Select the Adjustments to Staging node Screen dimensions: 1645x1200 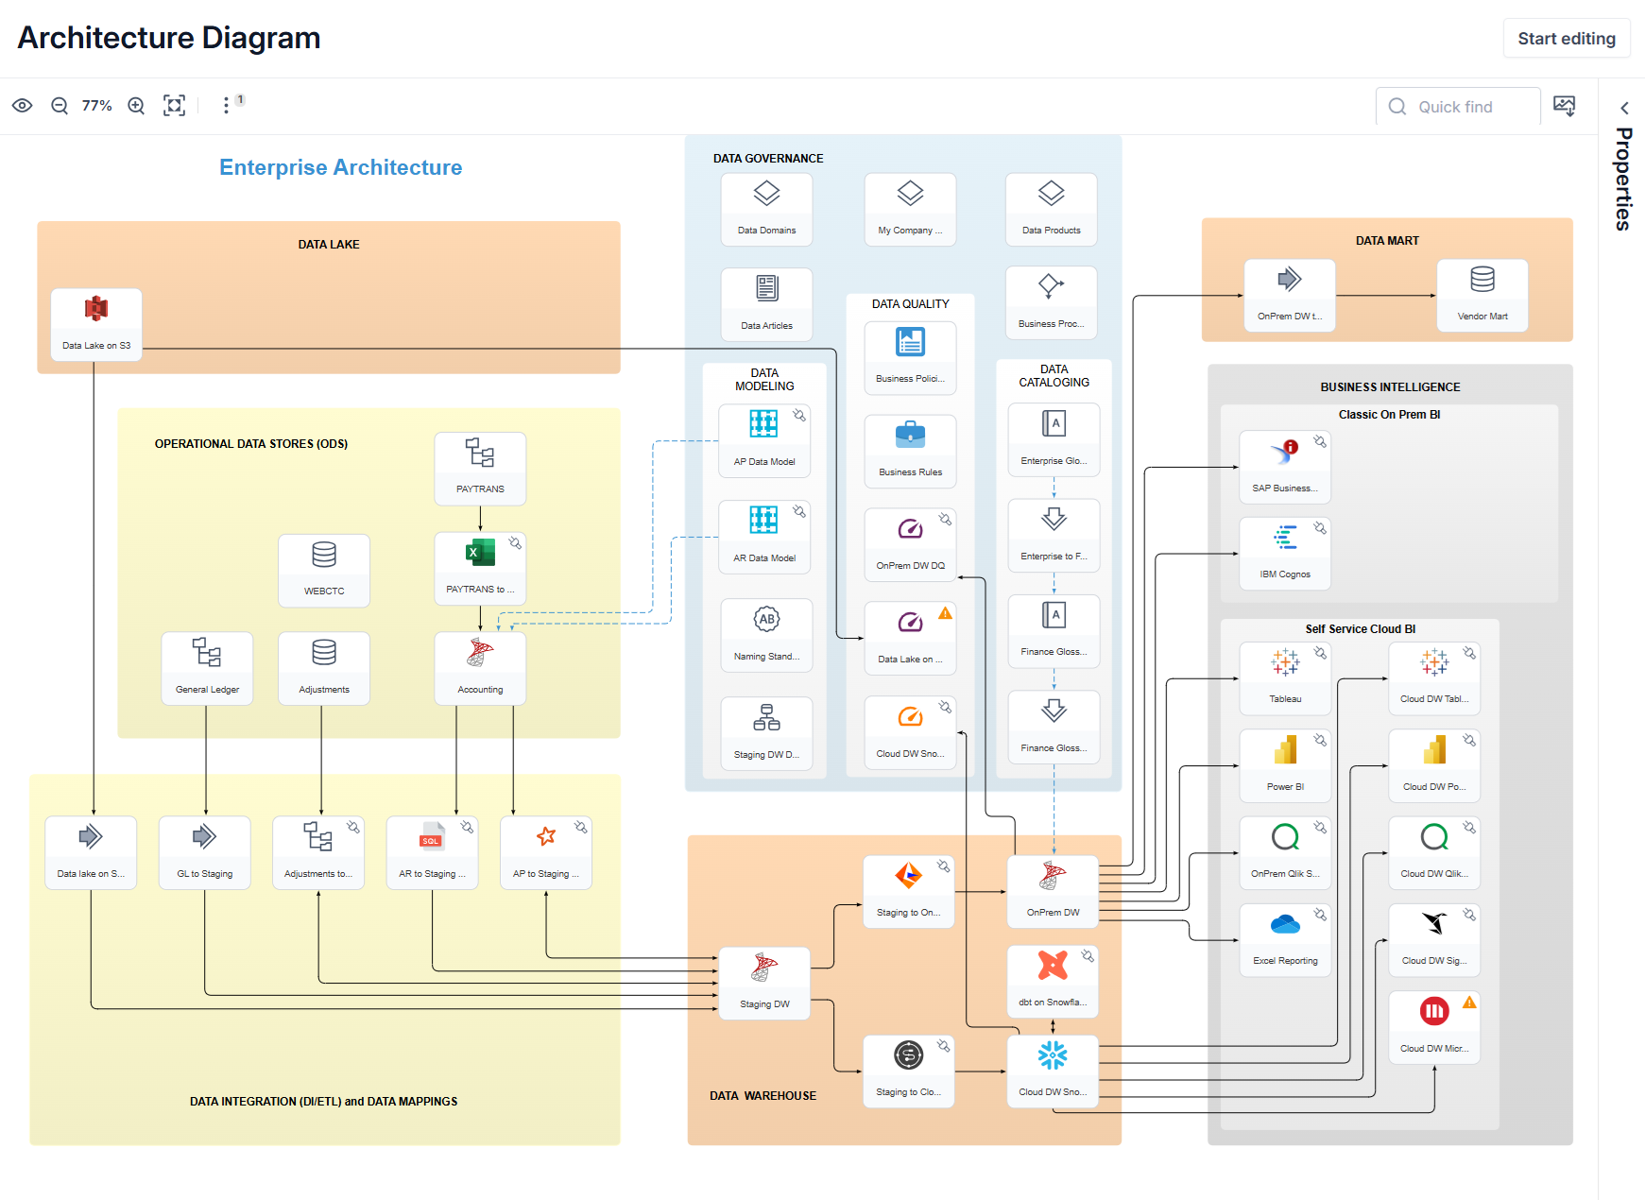(318, 852)
